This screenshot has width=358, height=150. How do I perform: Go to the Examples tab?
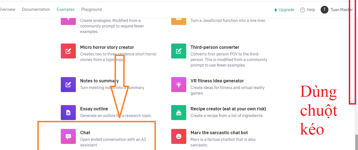66,9
